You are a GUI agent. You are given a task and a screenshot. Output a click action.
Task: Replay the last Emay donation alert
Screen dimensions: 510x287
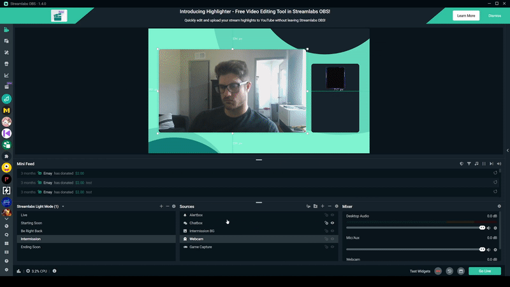point(495,192)
